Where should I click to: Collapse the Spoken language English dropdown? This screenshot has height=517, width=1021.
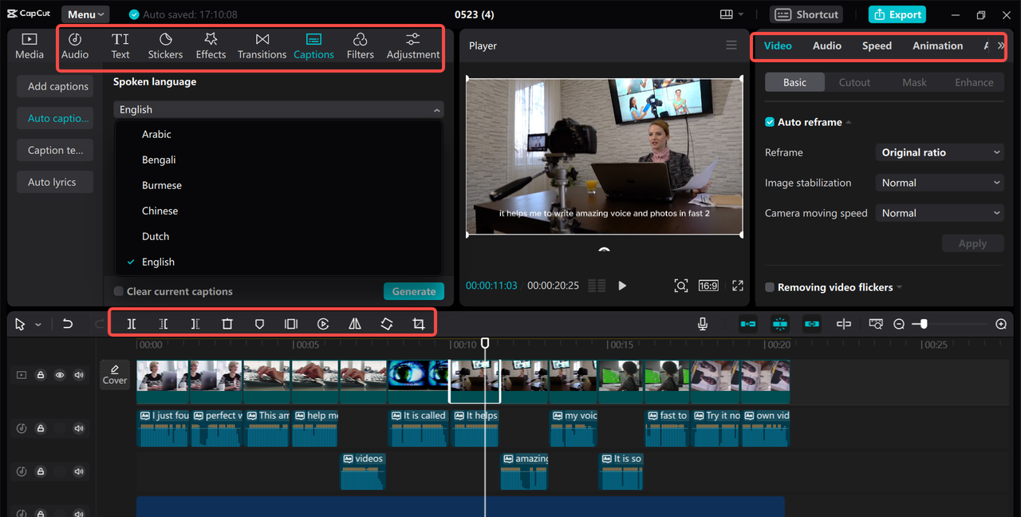click(278, 109)
